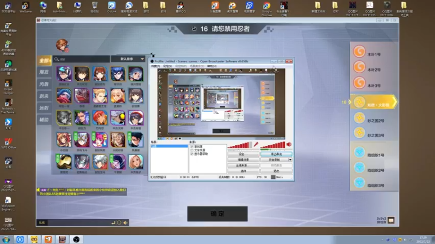Viewport: 435px width, 244px height.
Task: Open the 3v3 chat icon at bottom right
Action: [x=391, y=220]
